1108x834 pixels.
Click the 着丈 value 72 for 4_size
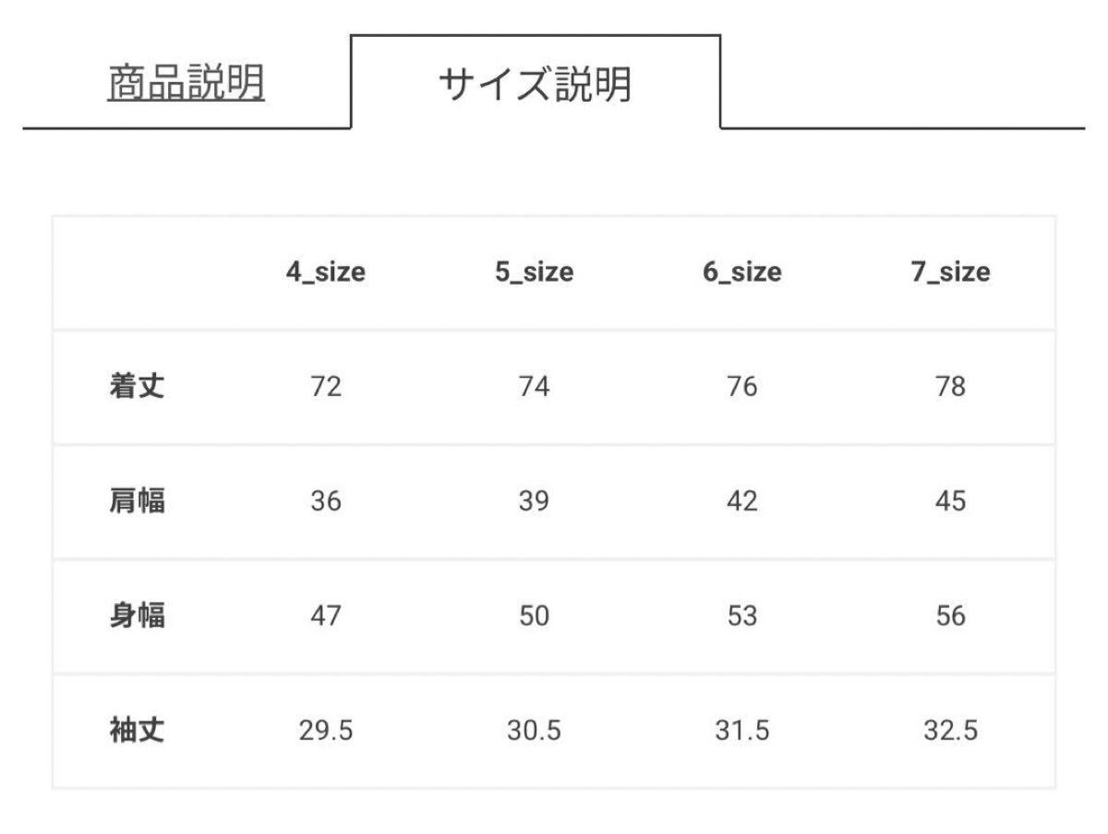326,386
